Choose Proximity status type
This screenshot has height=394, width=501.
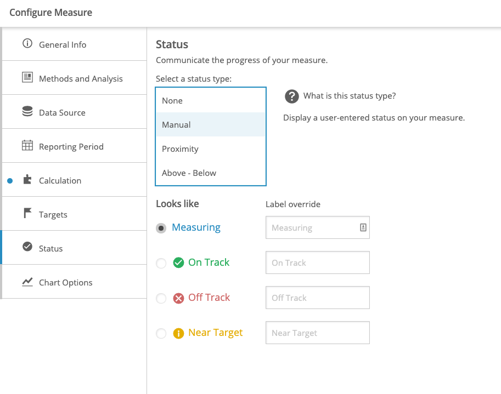tap(211, 149)
